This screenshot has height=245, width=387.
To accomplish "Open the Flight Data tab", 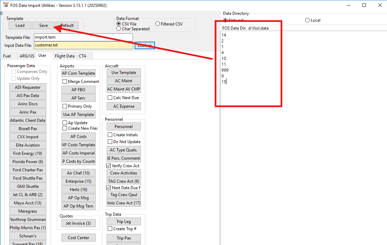I will pos(65,56).
